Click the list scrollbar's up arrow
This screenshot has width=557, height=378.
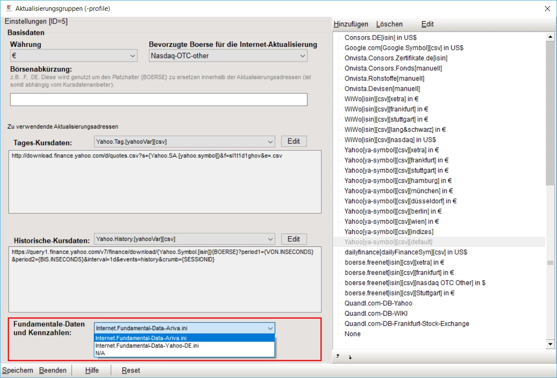pyautogui.click(x=550, y=37)
